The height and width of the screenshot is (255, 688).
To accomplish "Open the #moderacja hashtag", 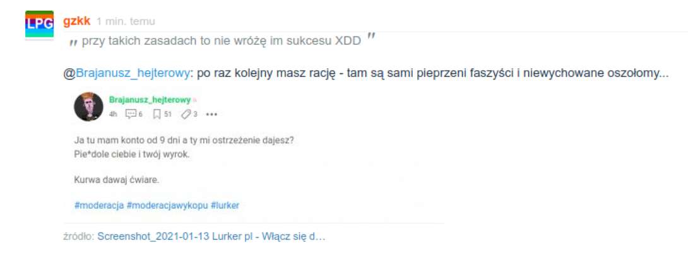I will click(99, 205).
